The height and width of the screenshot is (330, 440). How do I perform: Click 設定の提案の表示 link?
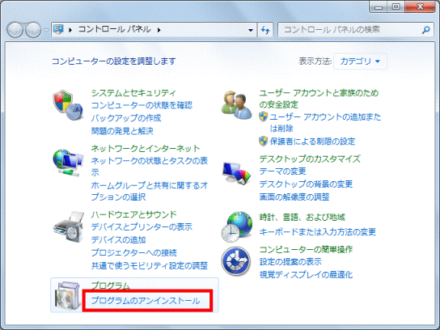tap(290, 261)
